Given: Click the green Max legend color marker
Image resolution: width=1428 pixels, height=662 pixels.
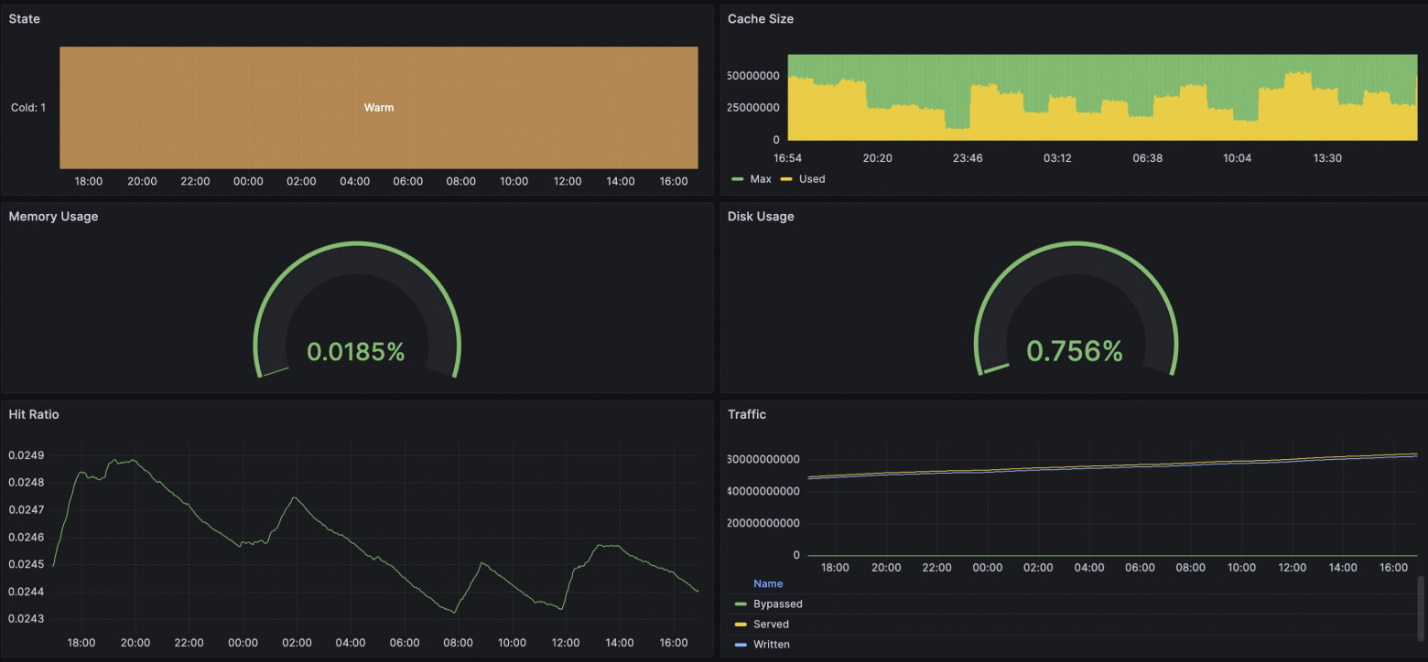Looking at the screenshot, I should click(x=739, y=179).
